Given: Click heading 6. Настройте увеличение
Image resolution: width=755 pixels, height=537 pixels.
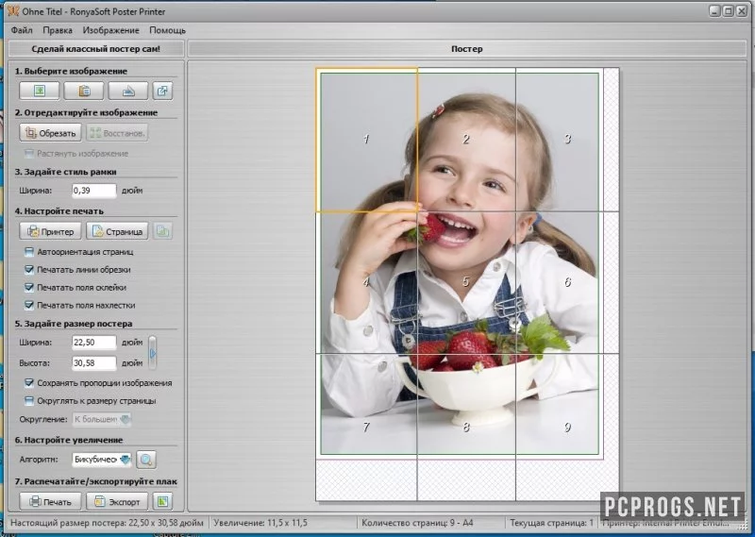Looking at the screenshot, I should 68,440.
